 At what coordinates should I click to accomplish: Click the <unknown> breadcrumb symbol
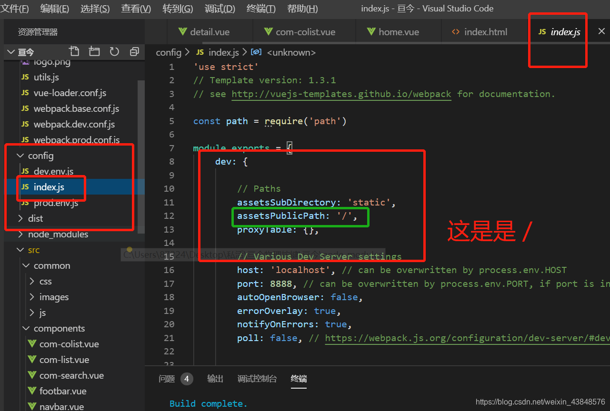click(284, 52)
